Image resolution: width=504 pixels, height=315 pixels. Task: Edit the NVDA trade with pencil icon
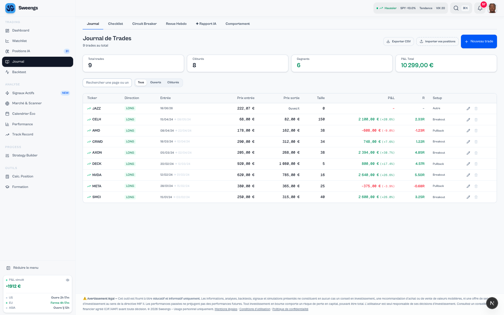[468, 175]
